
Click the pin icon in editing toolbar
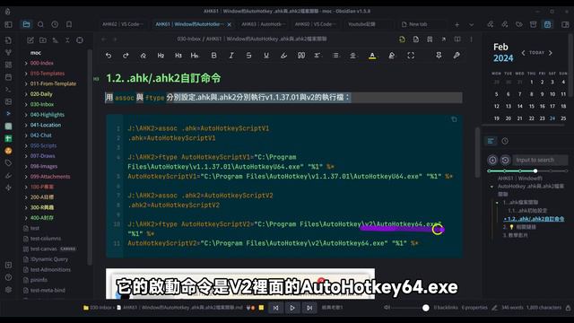click(x=439, y=56)
